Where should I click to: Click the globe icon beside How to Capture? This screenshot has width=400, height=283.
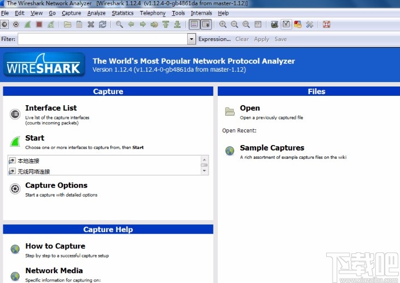tap(15, 249)
